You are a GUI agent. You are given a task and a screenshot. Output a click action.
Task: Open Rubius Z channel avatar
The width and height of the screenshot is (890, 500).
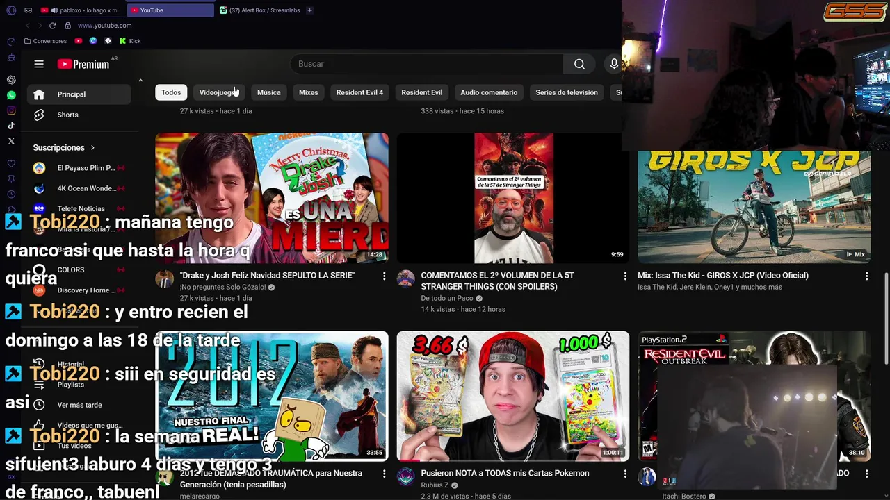[x=405, y=476]
